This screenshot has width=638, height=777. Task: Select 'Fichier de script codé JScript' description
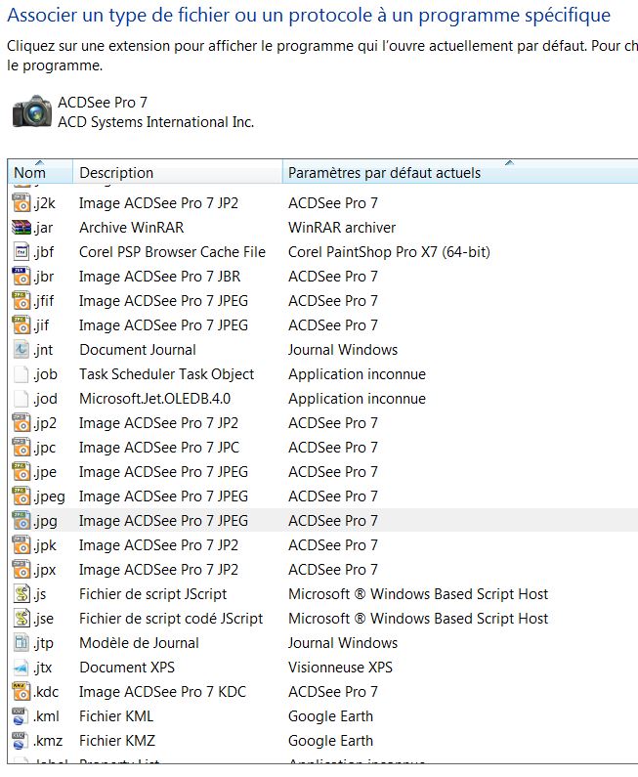[171, 619]
